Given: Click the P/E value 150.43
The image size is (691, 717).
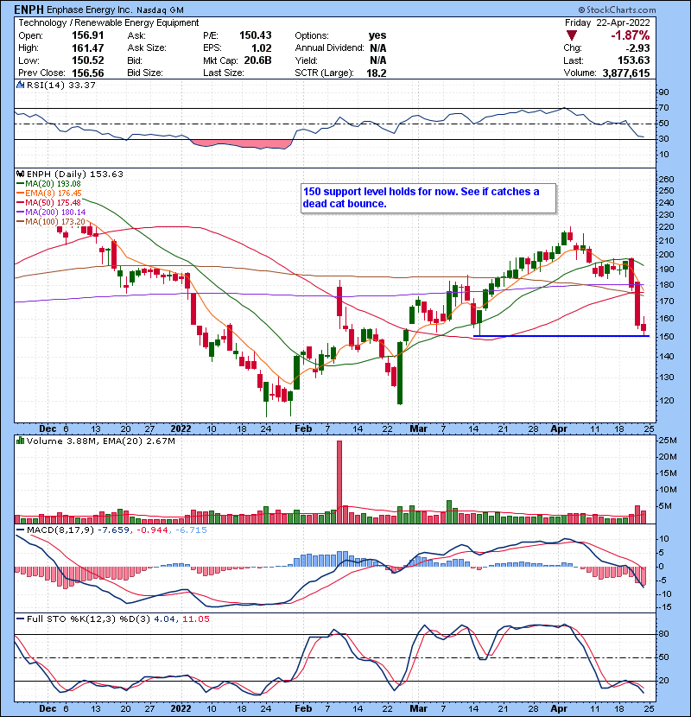Looking at the screenshot, I should (256, 35).
